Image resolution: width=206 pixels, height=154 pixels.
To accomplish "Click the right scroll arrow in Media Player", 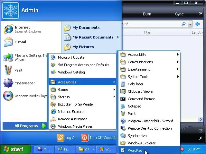I will tap(201, 119).
